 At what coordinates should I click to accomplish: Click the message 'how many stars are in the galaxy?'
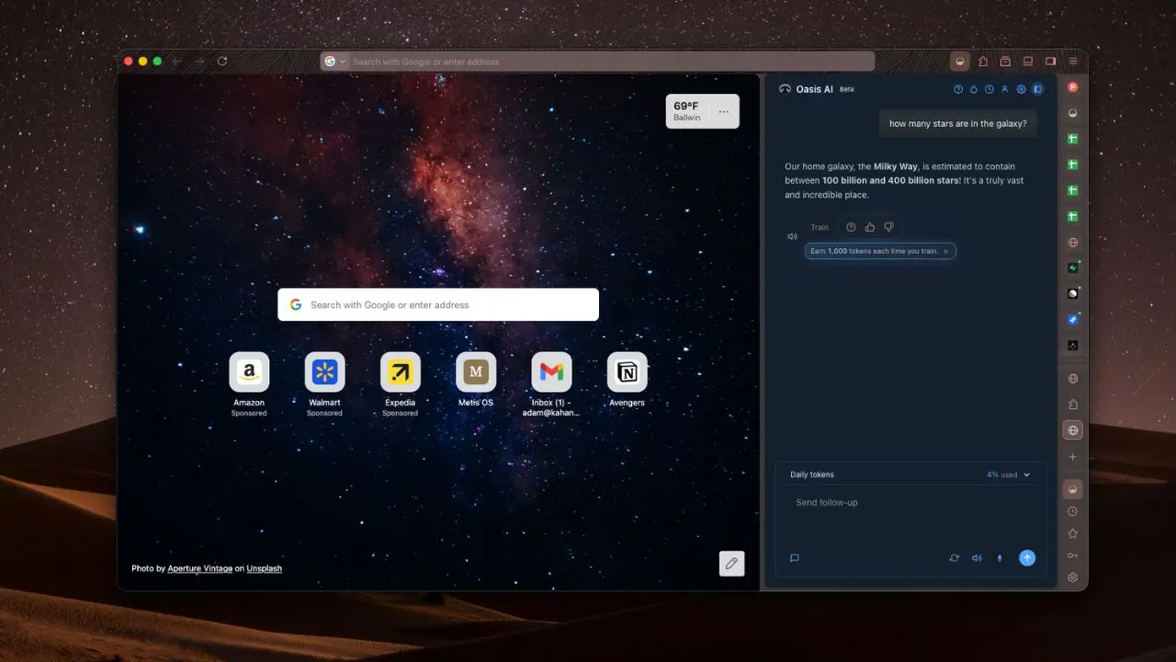(957, 124)
